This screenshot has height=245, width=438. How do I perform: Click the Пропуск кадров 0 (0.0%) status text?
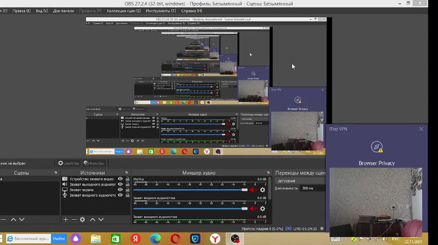click(262, 229)
